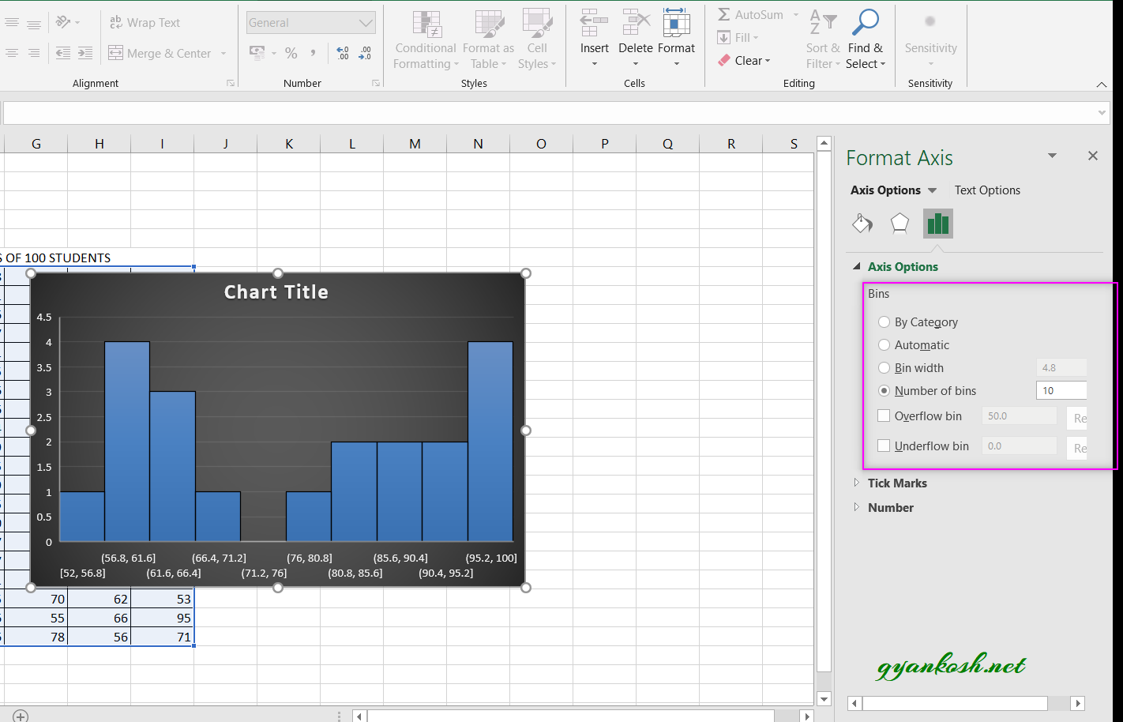This screenshot has height=722, width=1123.
Task: Click the Wrap Text button
Action: [145, 22]
